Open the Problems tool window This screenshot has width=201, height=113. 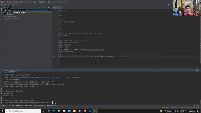(19, 106)
